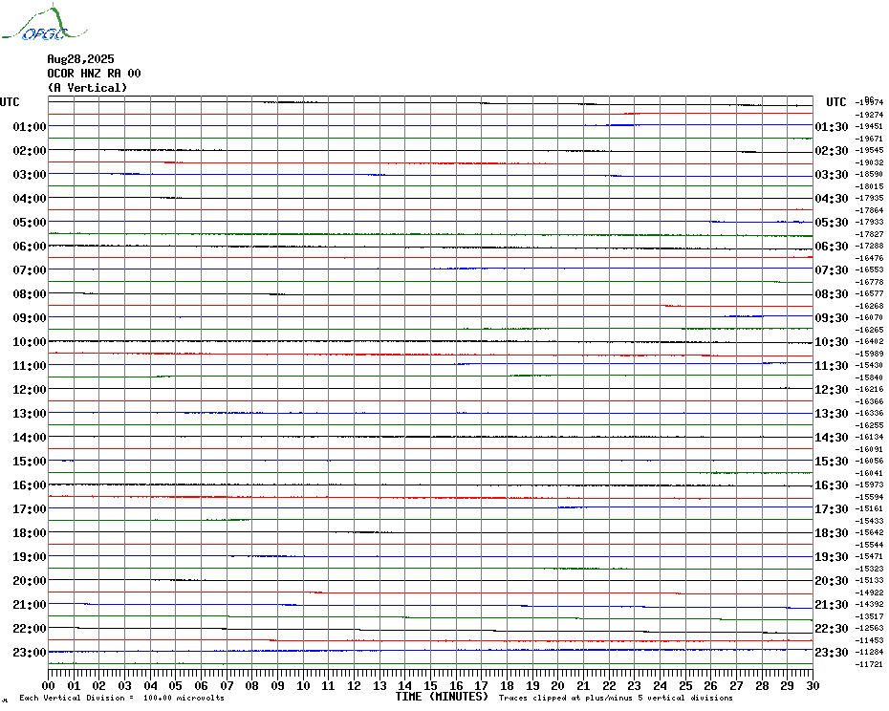The height and width of the screenshot is (711, 889).
Task: Click the right "21:30" time label
Action: (832, 605)
